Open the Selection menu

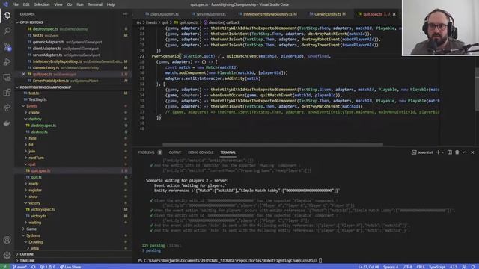(42, 4)
